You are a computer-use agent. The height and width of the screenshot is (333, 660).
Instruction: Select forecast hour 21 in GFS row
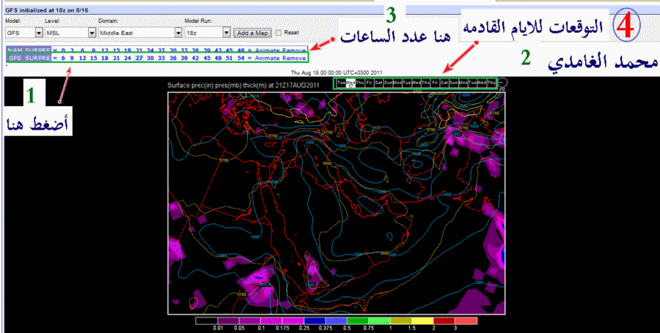[x=116, y=58]
